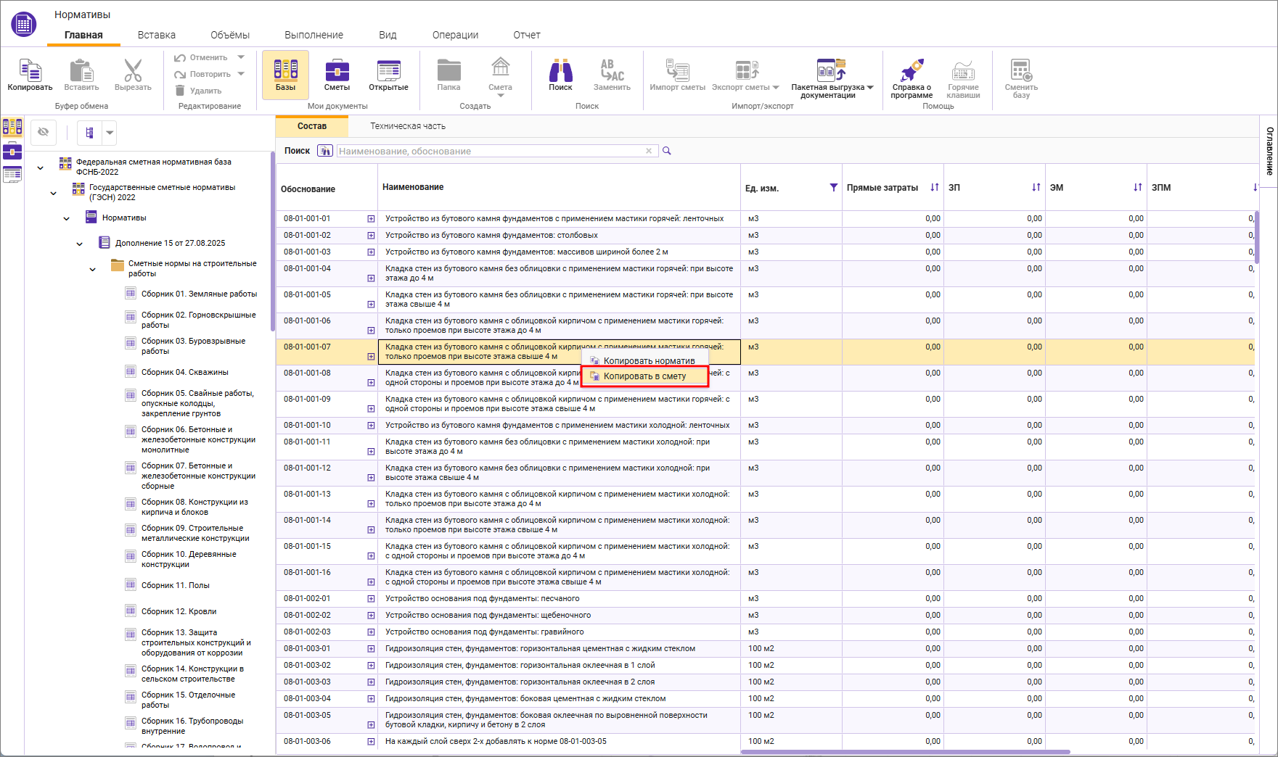Open Справка о программе
This screenshot has width=1278, height=757.
pyautogui.click(x=912, y=77)
